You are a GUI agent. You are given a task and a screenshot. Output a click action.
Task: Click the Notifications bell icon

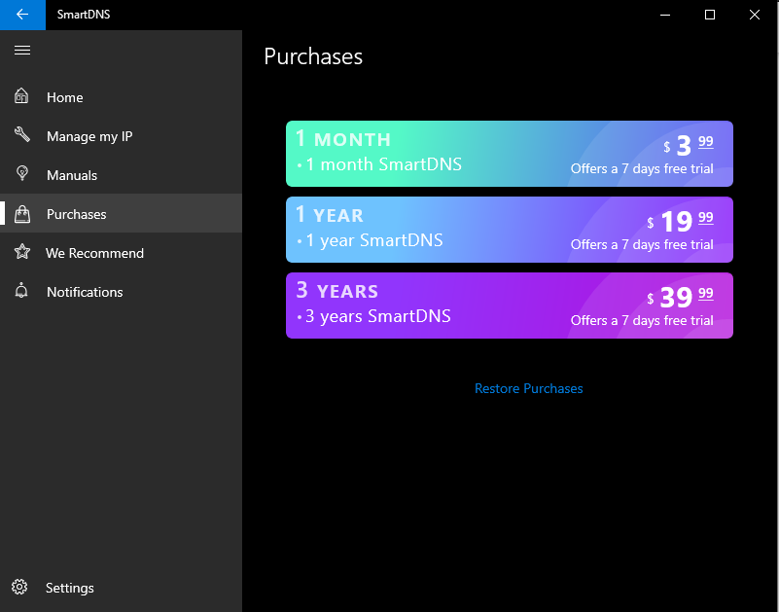pos(22,292)
